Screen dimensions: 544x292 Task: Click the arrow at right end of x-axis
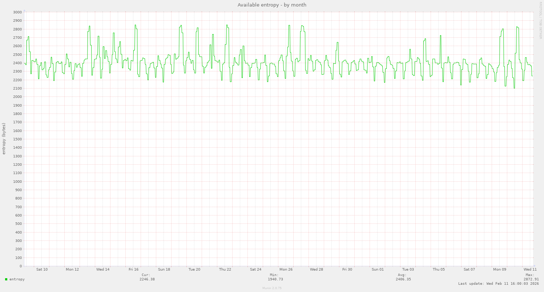pyautogui.click(x=534, y=266)
